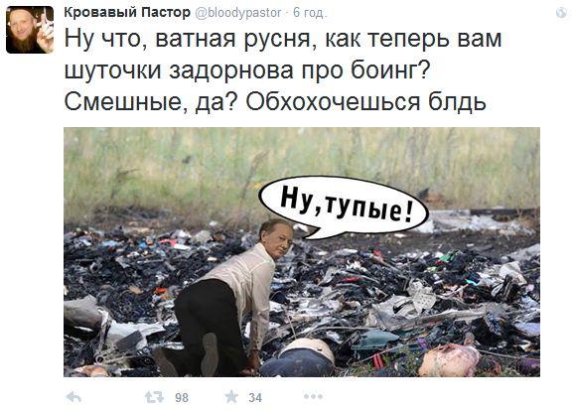Image resolution: width=574 pixels, height=412 pixels.
Task: Click the tweet line ending with "боинг?"
Action: pos(246,71)
